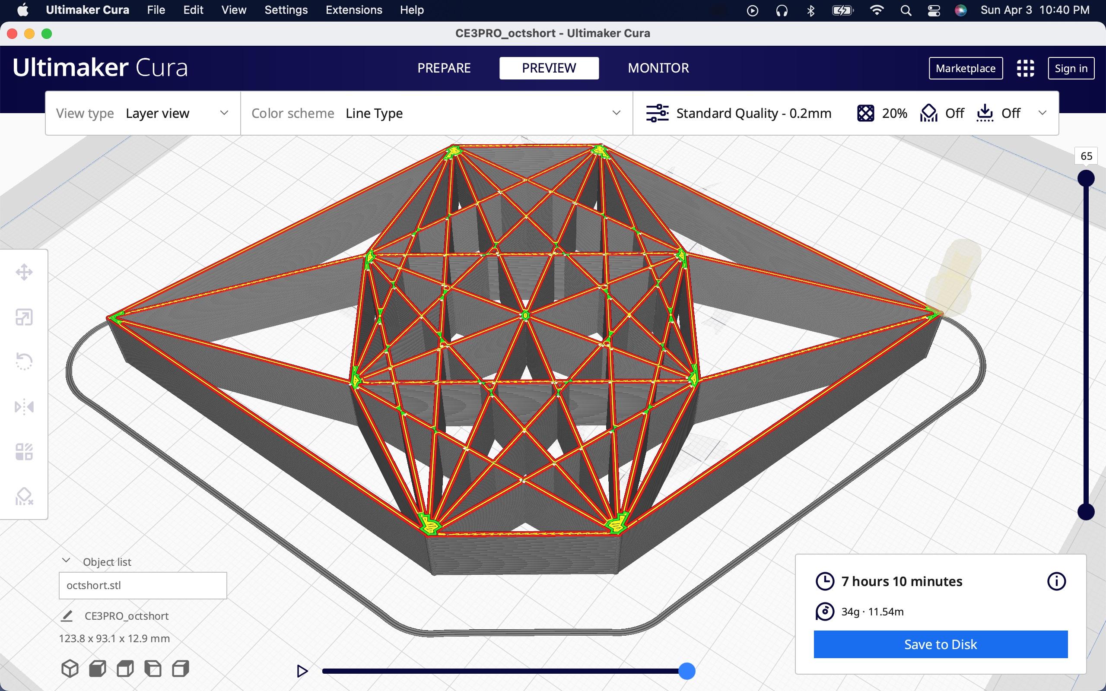Select the Move tool in left toolbar

click(x=24, y=273)
